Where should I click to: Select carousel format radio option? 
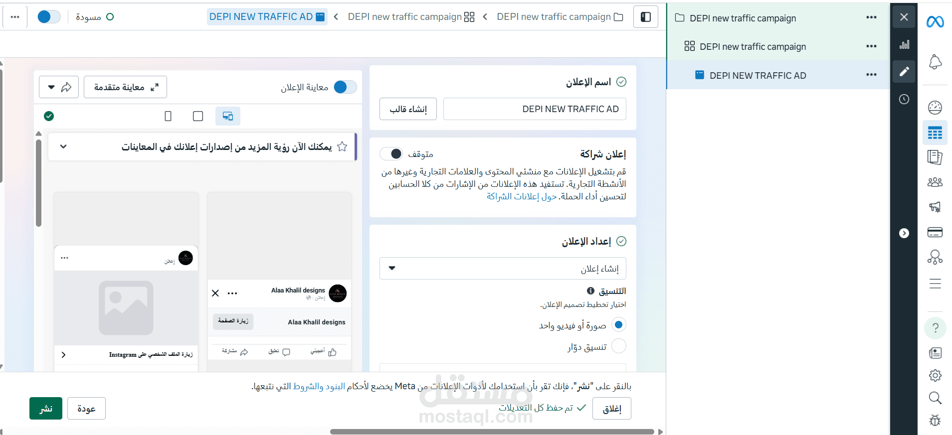619,346
